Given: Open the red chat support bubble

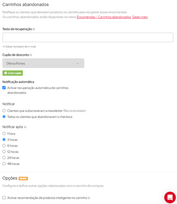Looking at the screenshot, I should (170, 197).
